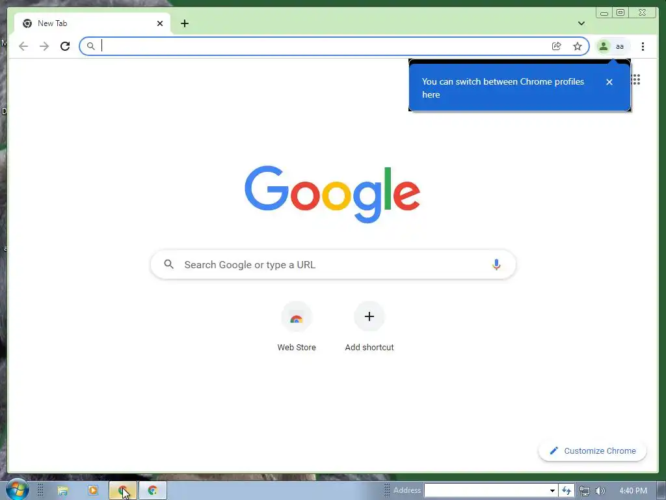The width and height of the screenshot is (666, 500).
Task: Open Windows Explorer from the taskbar
Action: [63, 491]
